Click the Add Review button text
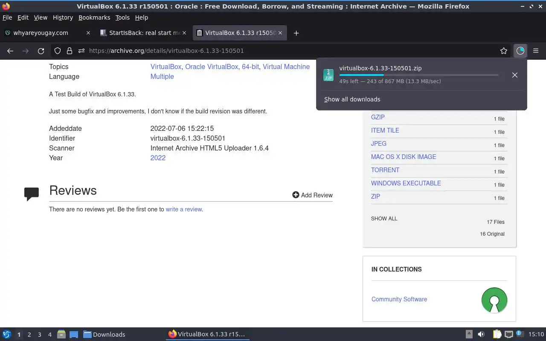The image size is (546, 341). pyautogui.click(x=317, y=195)
